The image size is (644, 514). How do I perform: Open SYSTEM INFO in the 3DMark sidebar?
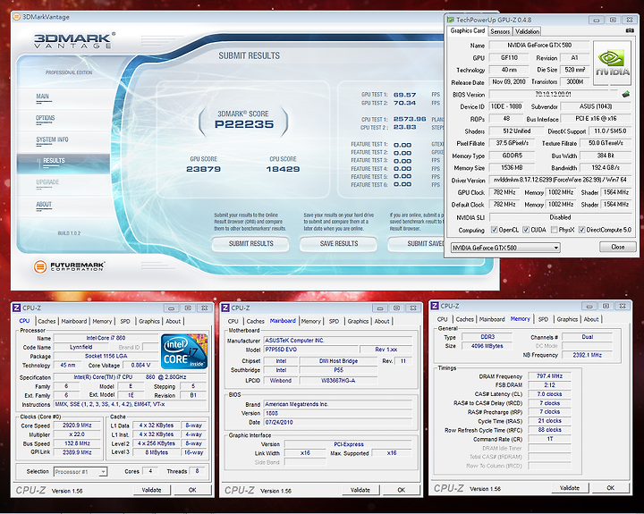click(52, 139)
